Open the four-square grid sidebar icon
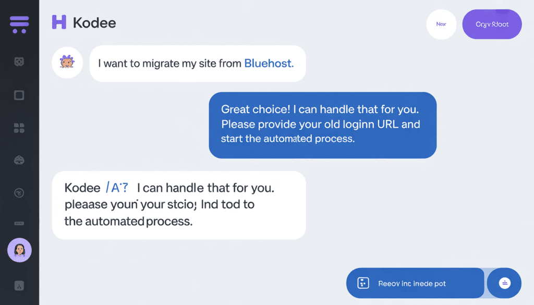 click(19, 128)
